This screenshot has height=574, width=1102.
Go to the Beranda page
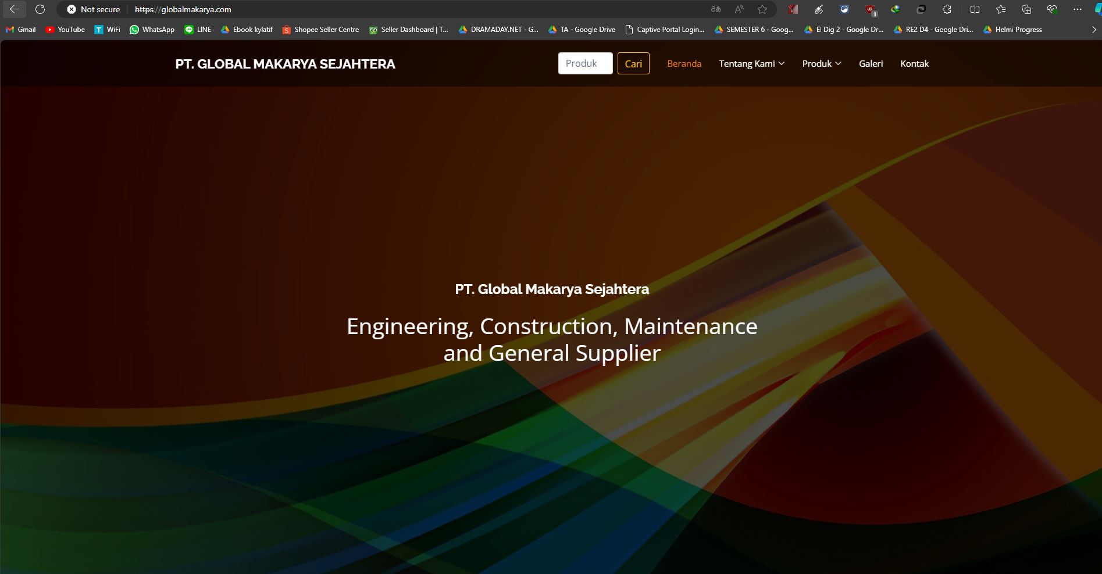click(684, 64)
